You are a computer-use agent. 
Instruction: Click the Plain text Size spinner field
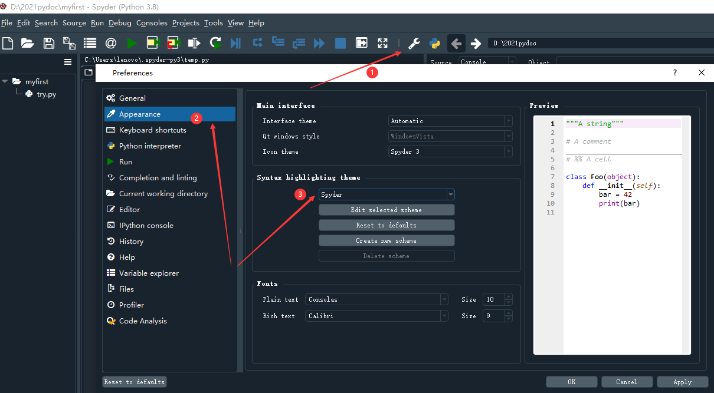497,299
